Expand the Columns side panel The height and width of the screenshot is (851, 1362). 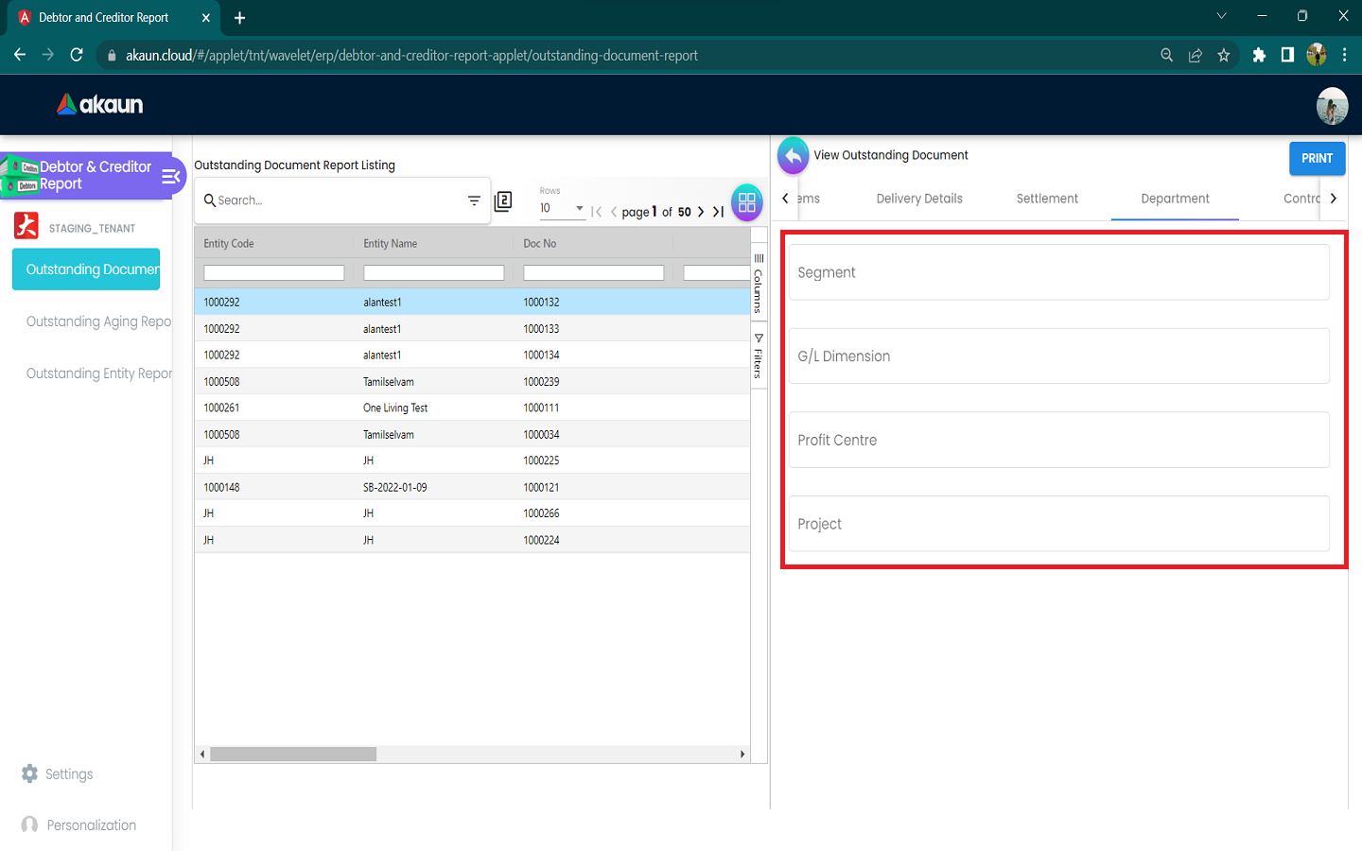coord(758,283)
